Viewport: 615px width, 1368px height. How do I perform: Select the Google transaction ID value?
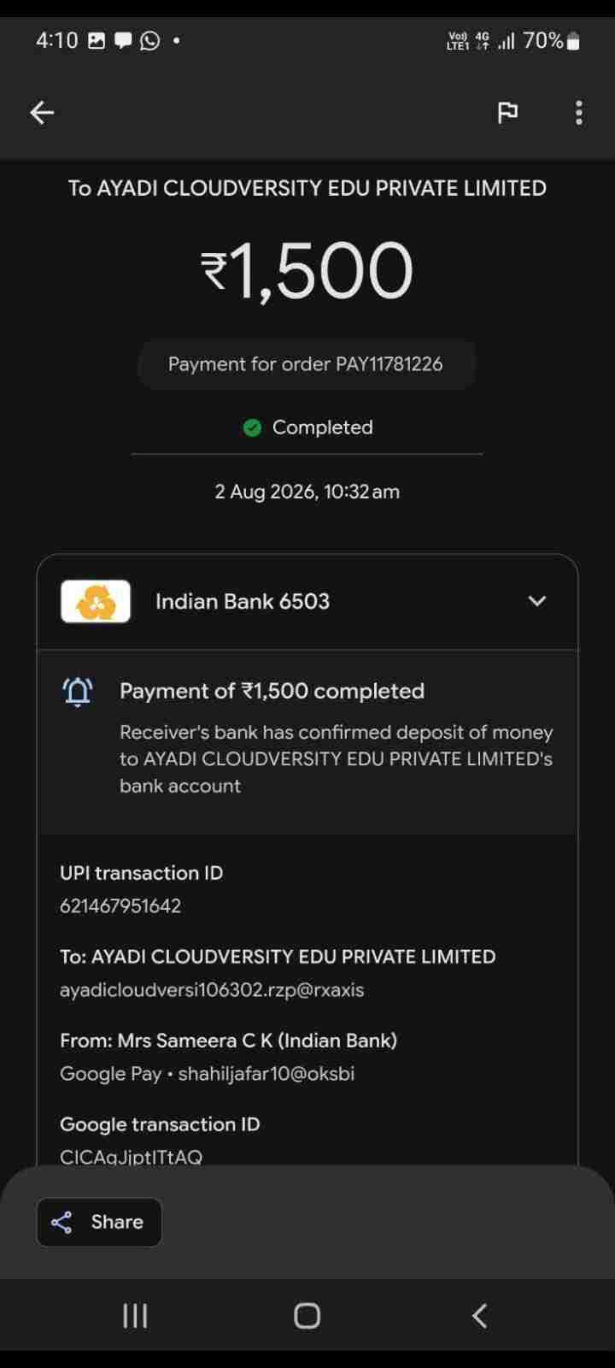(131, 1157)
